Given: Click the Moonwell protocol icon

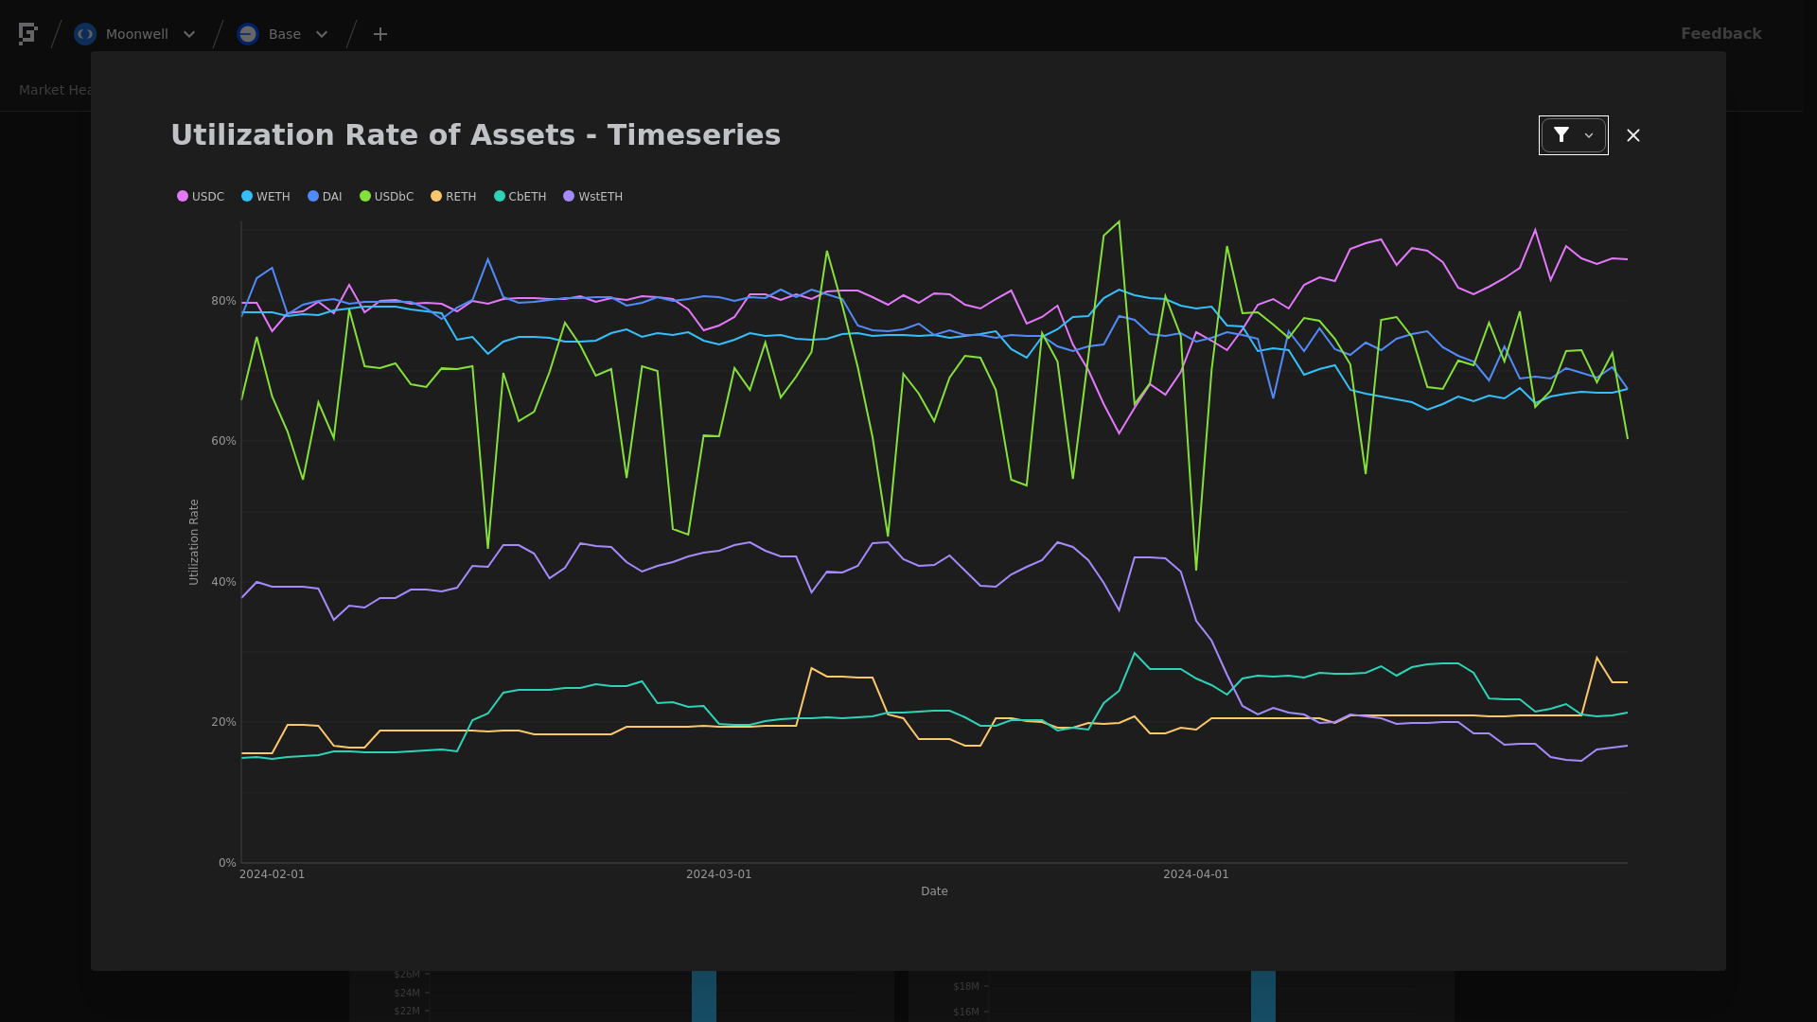Looking at the screenshot, I should [85, 34].
